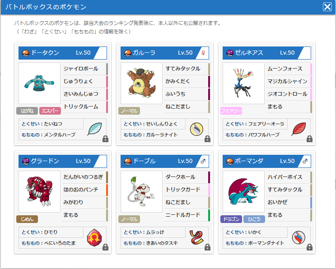Click the move じゅうりょく

pos(85,81)
